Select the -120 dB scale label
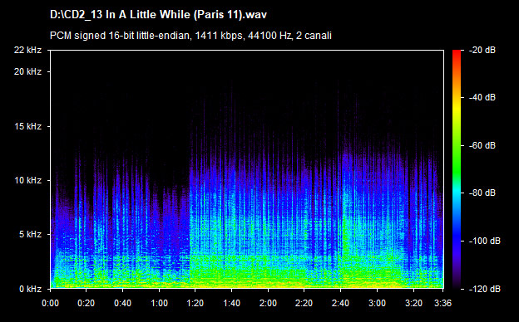Screen dimensions: 519x322 click(x=485, y=289)
